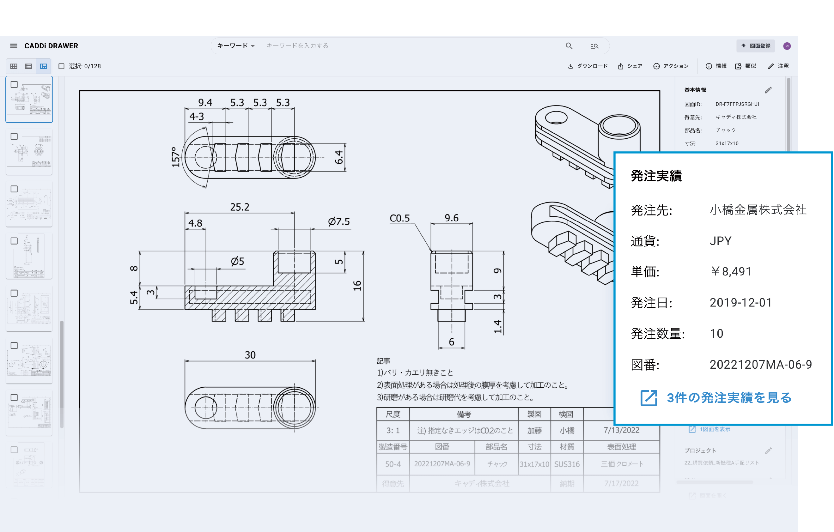Click the 図面ID value DR-F7FFPJSRGHJI

pyautogui.click(x=737, y=104)
